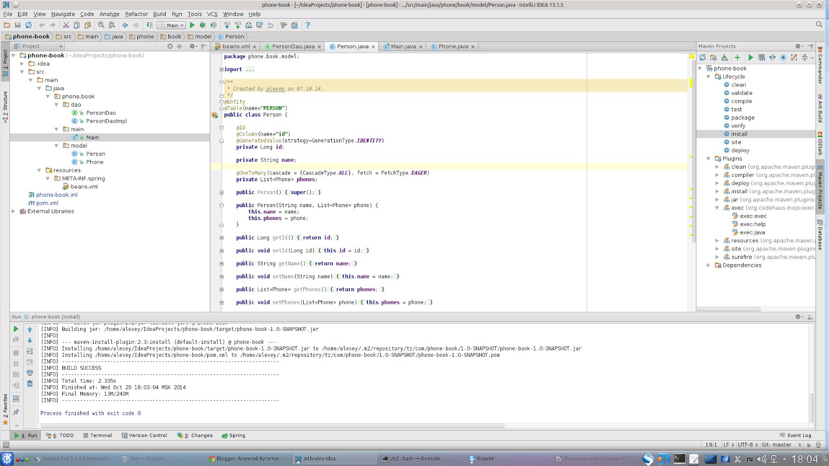
Task: Clear console with trash icon
Action: 30,384
